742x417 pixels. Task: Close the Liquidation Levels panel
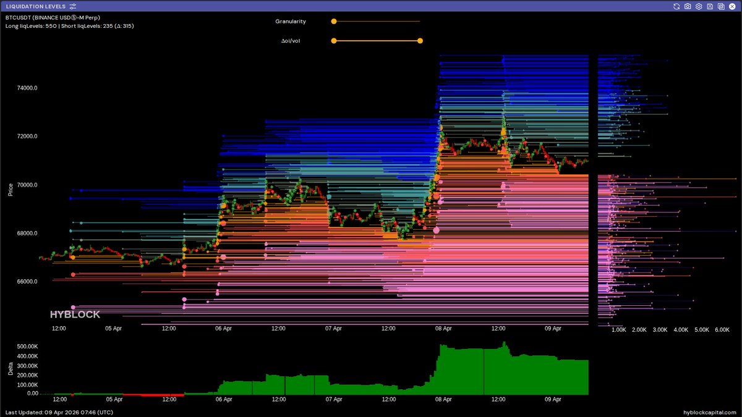(733, 6)
